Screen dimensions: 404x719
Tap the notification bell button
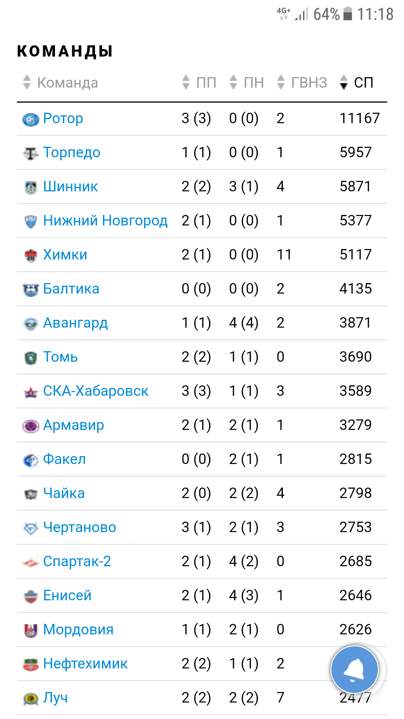(x=354, y=669)
